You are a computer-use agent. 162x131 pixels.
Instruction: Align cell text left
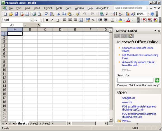64,20
